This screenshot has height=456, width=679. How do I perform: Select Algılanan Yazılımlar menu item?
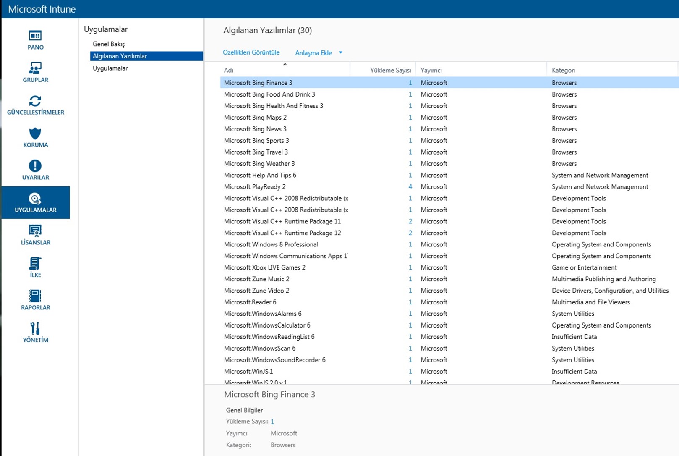click(146, 56)
